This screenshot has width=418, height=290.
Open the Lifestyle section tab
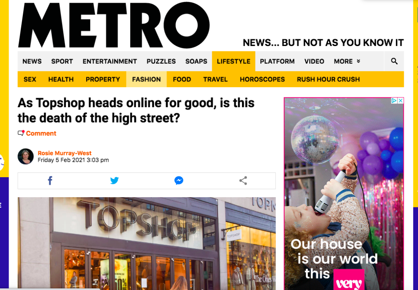[x=233, y=61]
